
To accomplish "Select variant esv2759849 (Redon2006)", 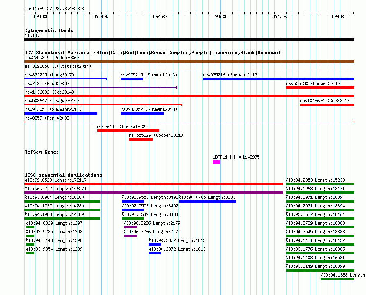I will 52,58.
